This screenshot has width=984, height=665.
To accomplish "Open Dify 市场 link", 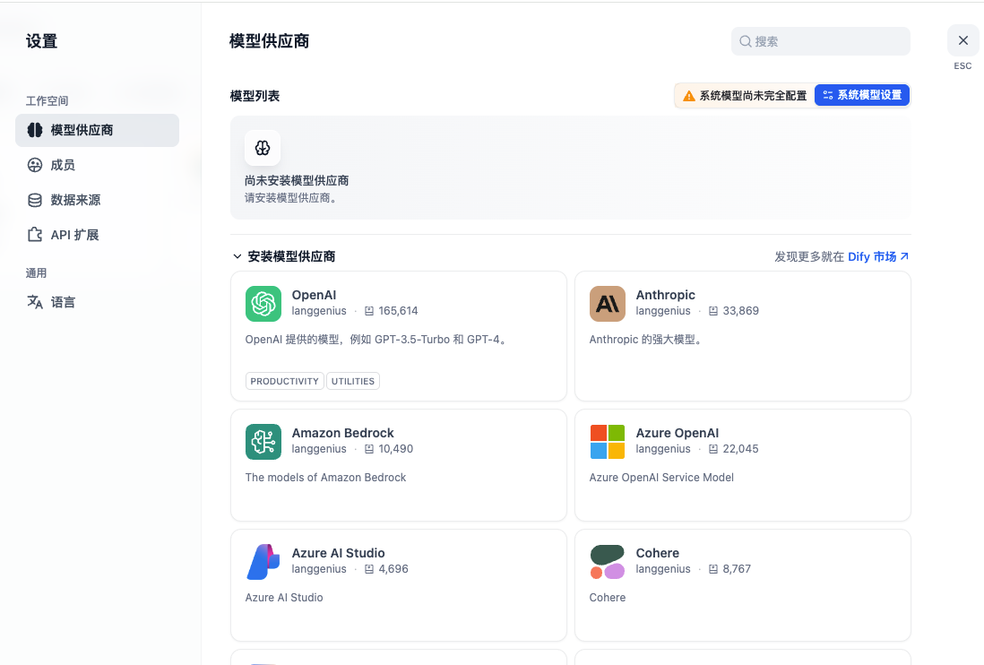I will (875, 255).
